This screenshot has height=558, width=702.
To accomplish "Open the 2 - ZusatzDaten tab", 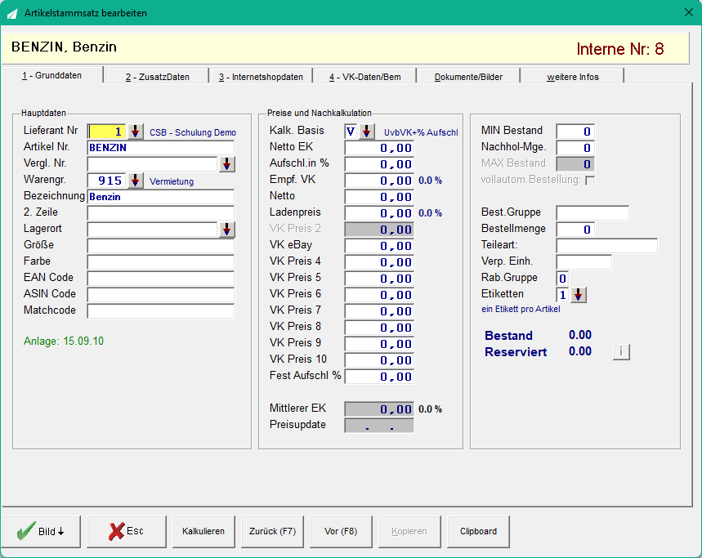I will (158, 77).
